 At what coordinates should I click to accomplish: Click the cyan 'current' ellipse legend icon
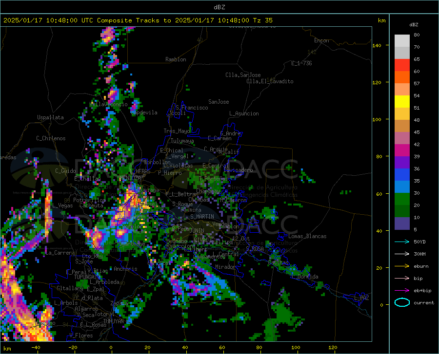(x=402, y=302)
